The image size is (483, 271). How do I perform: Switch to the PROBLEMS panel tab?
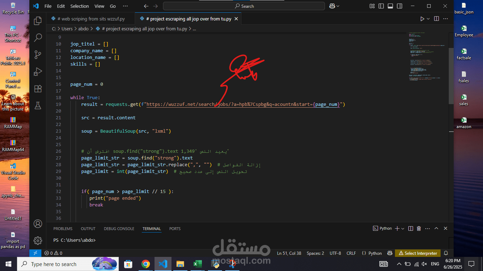pos(63,229)
